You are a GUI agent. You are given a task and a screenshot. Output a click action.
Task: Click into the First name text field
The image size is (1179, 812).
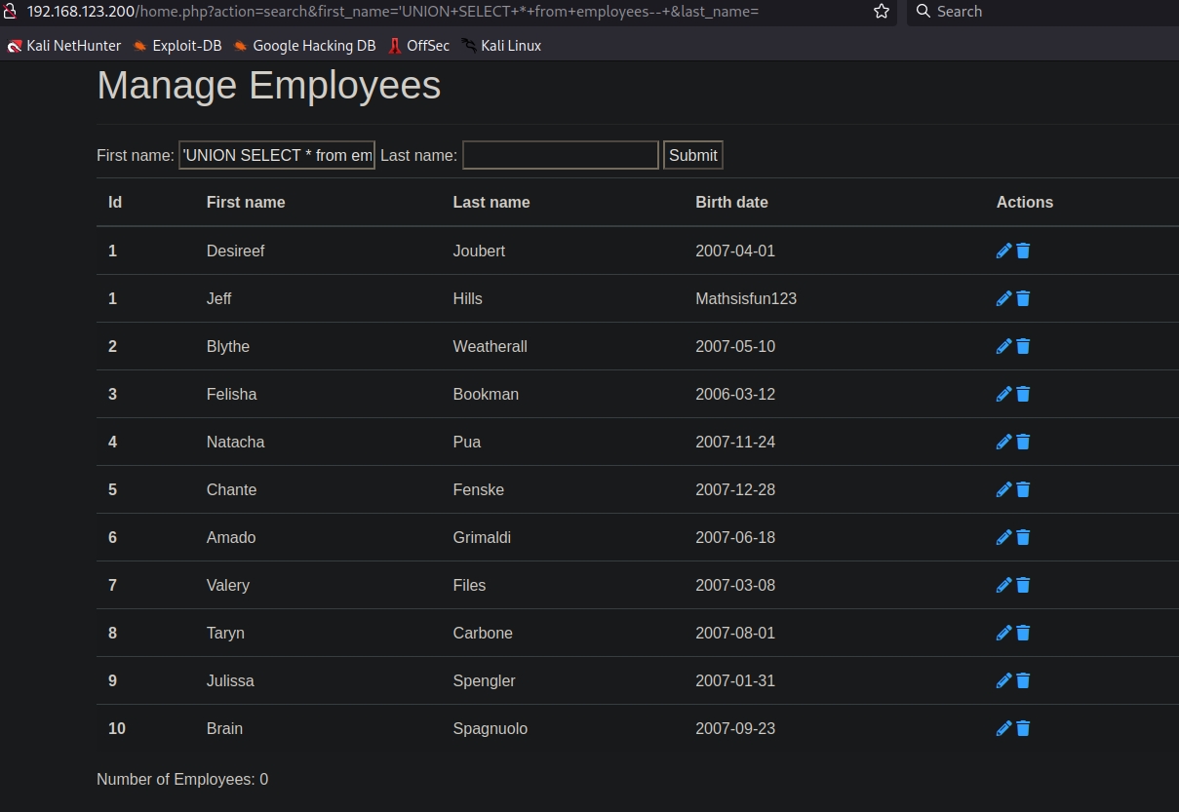(277, 155)
